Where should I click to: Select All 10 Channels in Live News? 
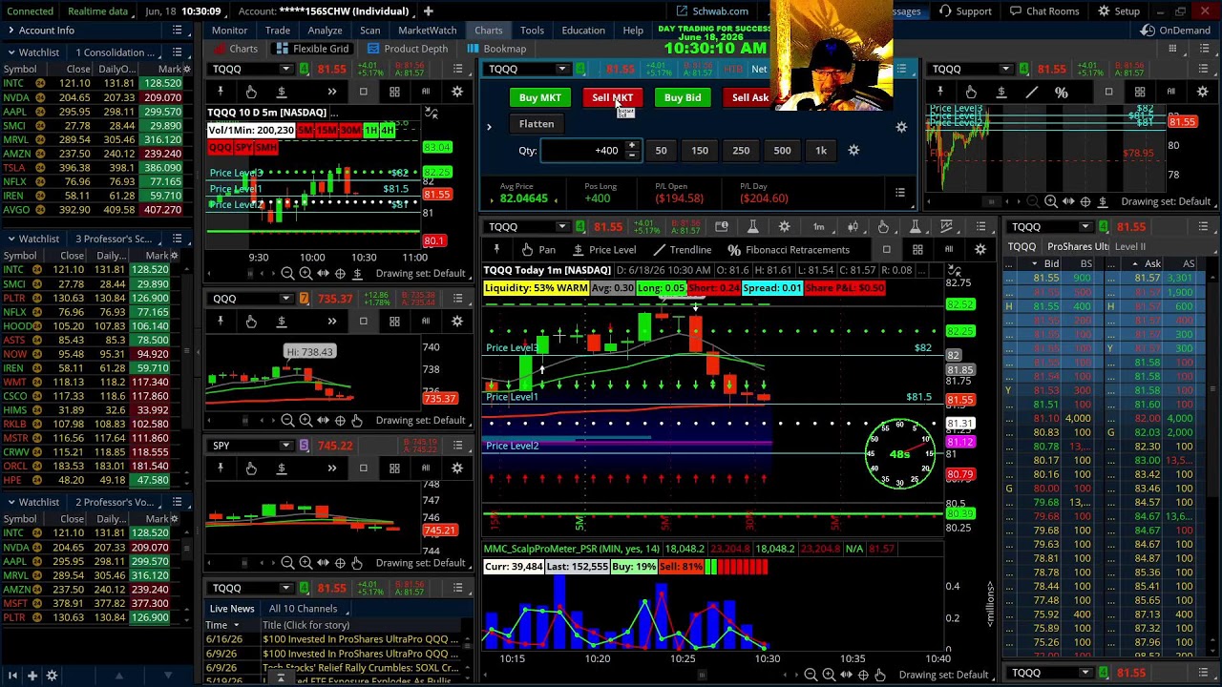tap(303, 609)
